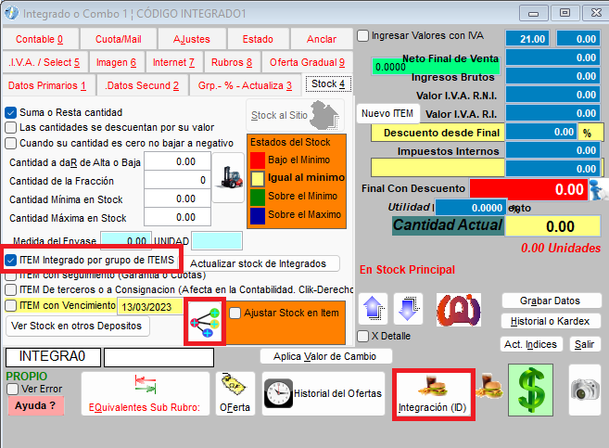The height and width of the screenshot is (448, 609).
Task: Click the red circular (A) icon
Action: click(457, 307)
